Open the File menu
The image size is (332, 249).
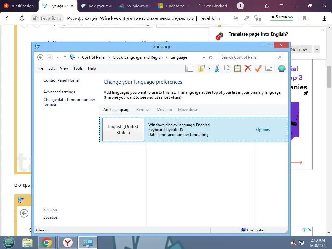pos(40,68)
